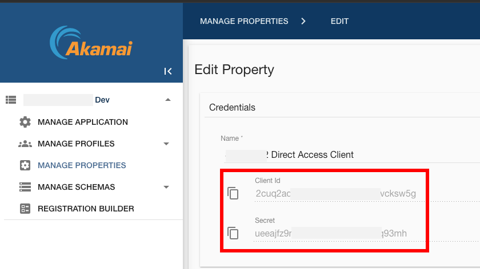Click the list icon beside Dev
Screen dimensions: 480x269
(11, 100)
